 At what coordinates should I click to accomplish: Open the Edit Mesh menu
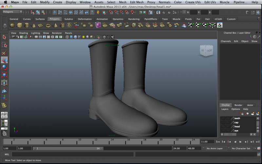point(137,2)
